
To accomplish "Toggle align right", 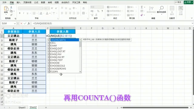I will click(x=70, y=13).
